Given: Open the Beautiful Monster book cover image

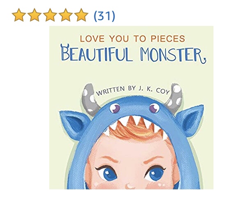Looking at the screenshot, I should click(131, 108).
